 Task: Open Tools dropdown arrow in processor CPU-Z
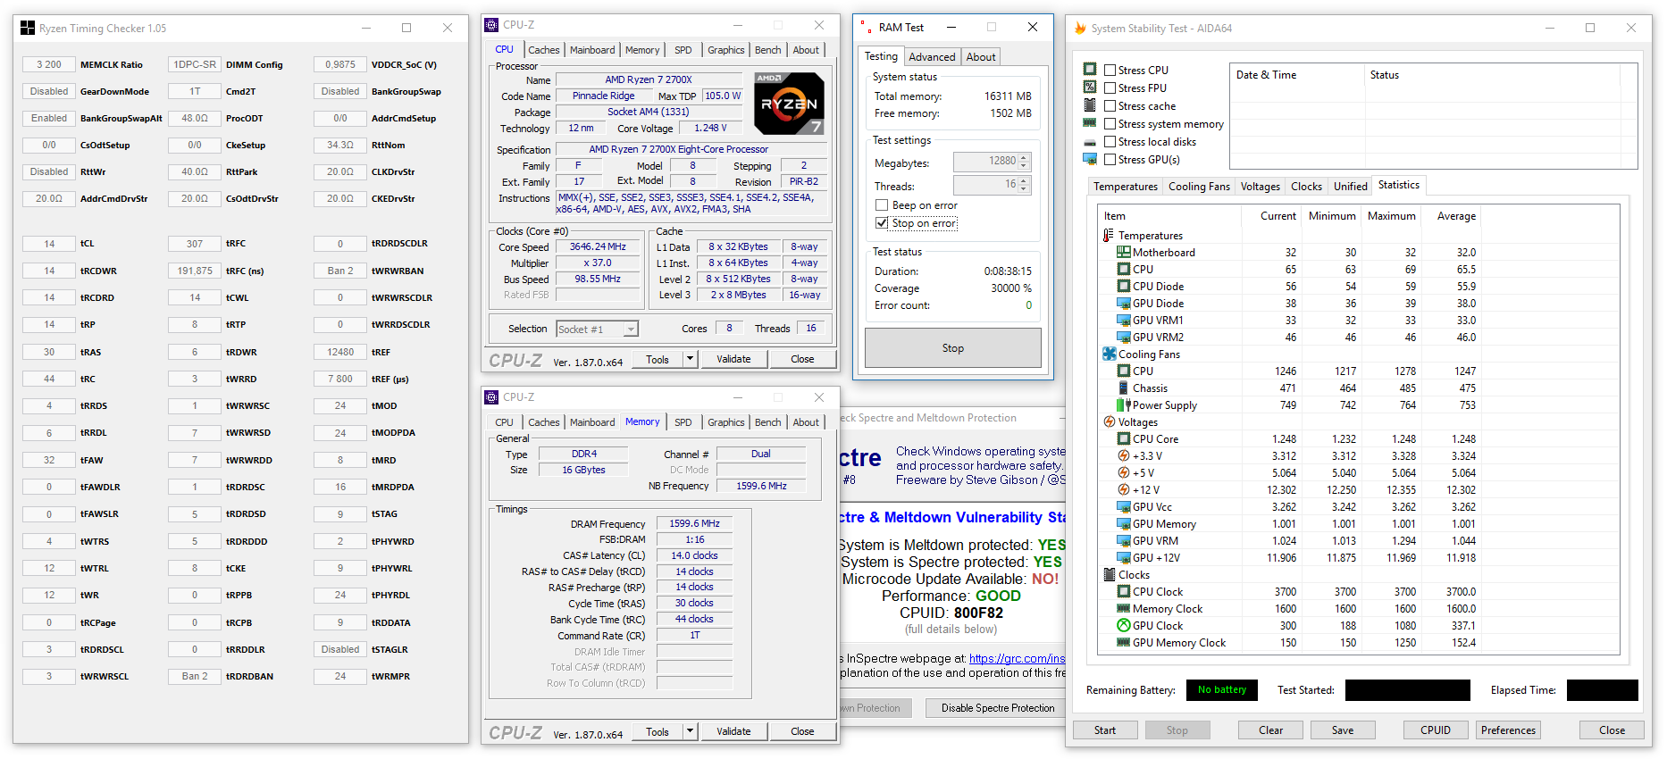tap(690, 359)
